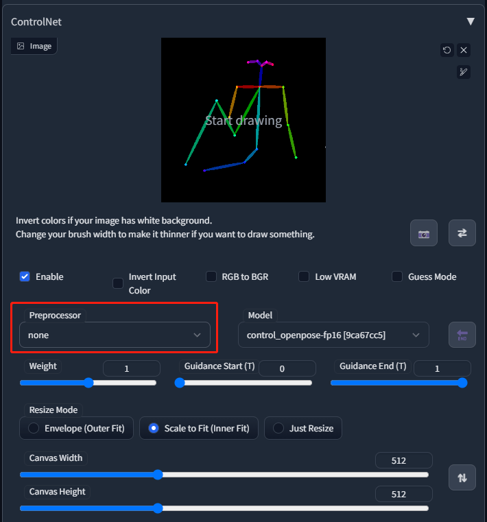Viewport: 487px width, 522px height.
Task: Click the Canvas Height slider handle
Action: pyautogui.click(x=158, y=508)
